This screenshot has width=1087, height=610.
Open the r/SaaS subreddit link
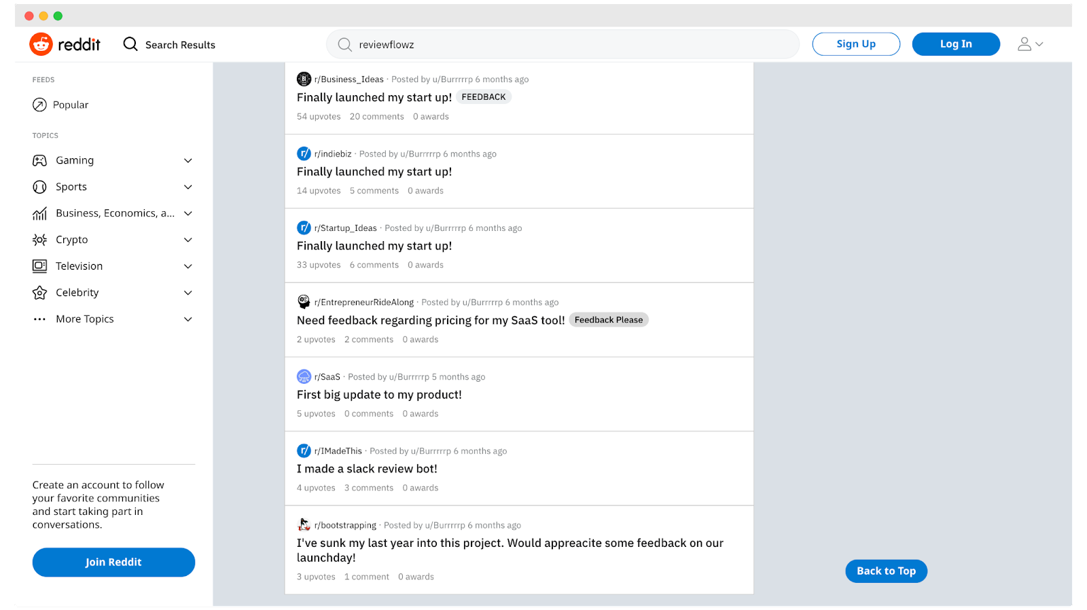[x=327, y=377]
